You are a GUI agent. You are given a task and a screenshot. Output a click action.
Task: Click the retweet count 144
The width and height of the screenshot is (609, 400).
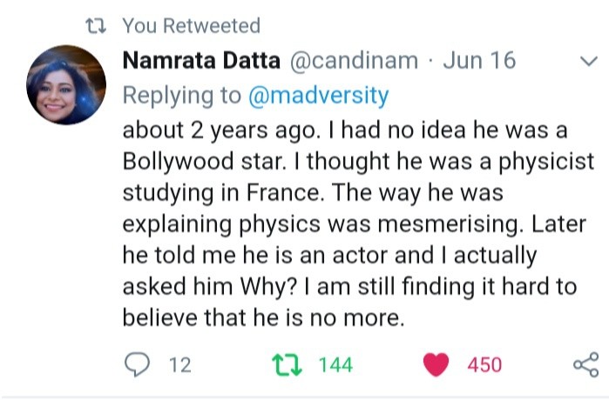pos(335,365)
